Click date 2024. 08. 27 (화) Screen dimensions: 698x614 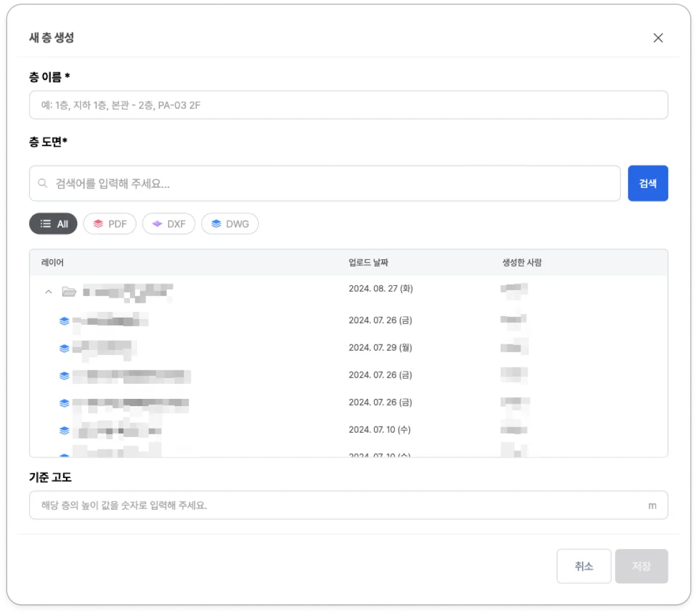[381, 288]
